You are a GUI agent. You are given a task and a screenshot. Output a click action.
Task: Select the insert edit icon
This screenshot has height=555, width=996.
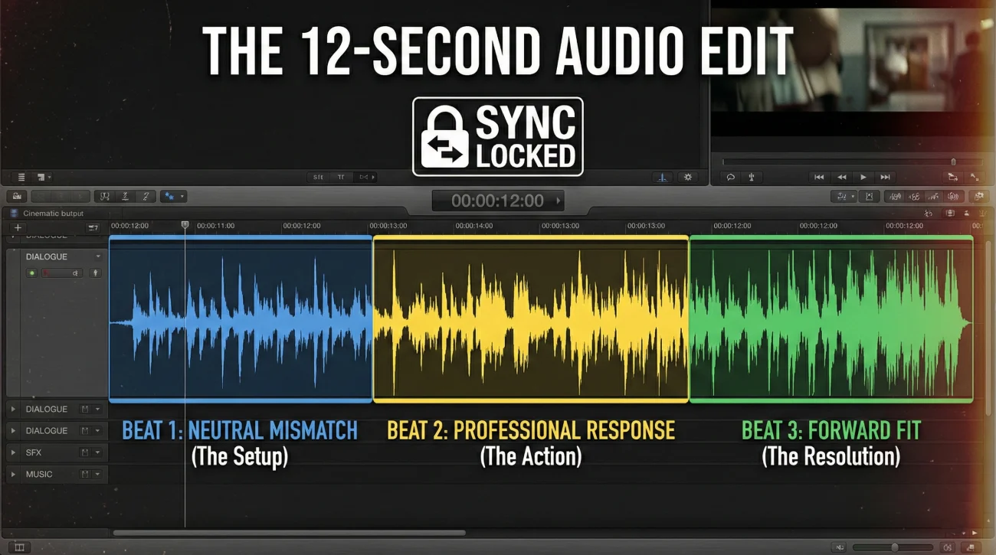(125, 197)
